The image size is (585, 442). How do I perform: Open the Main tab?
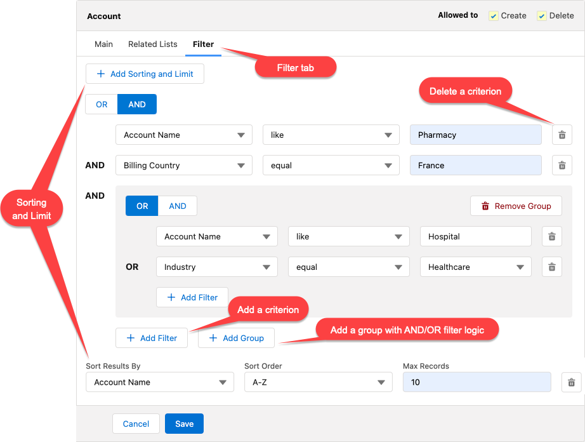pyautogui.click(x=103, y=44)
